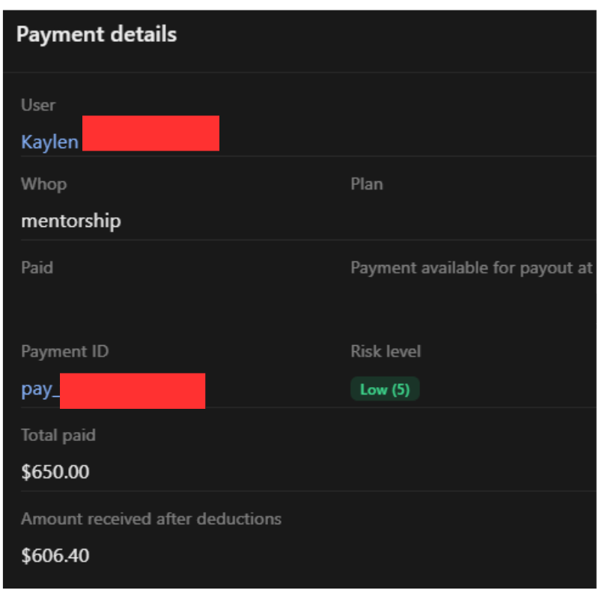Select the mentorship whop value
The height and width of the screenshot is (599, 599).
coord(71,221)
